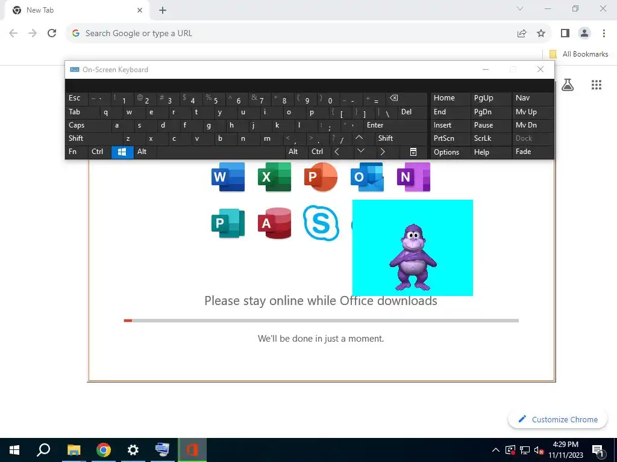The width and height of the screenshot is (617, 462).
Task: Click the Backspace key on the On-Screen Keyboard
Action: (x=407, y=98)
